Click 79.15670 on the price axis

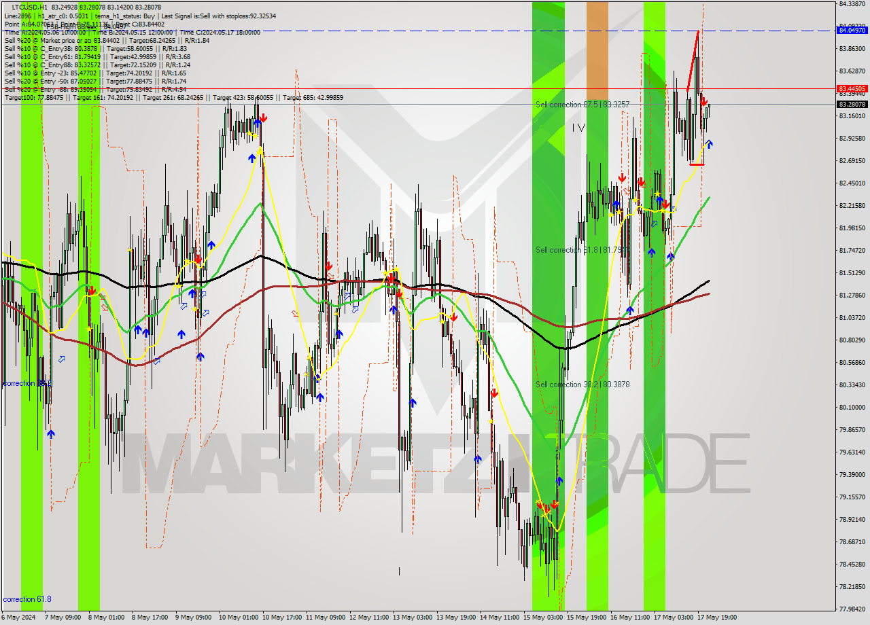tap(852, 497)
